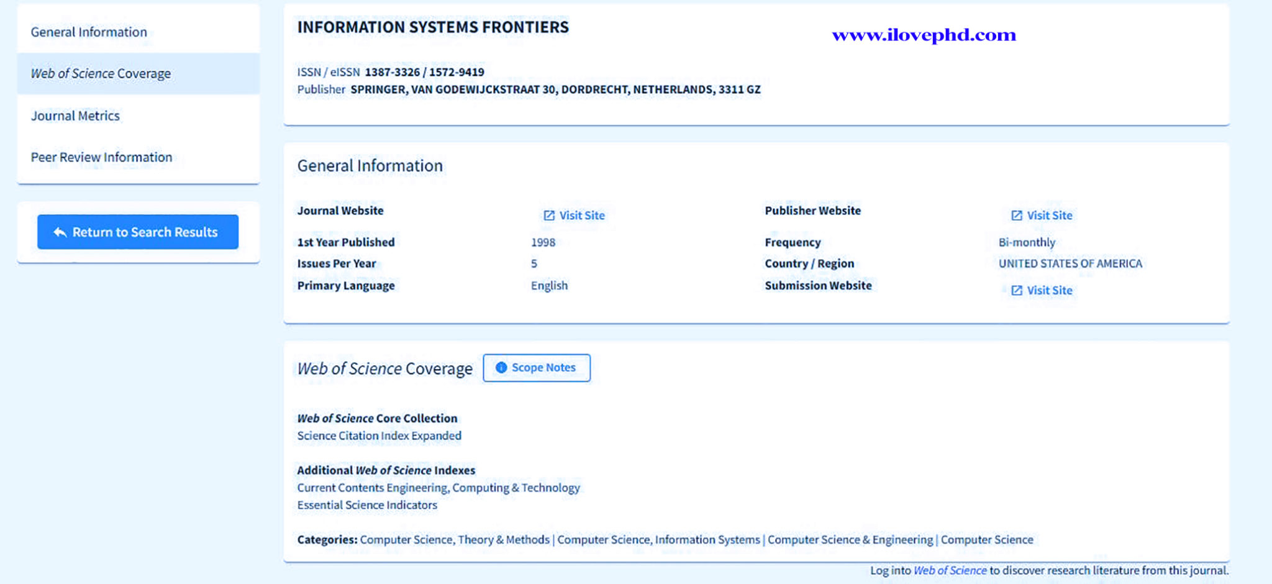Click the Springer publisher address text
Image resolution: width=1272 pixels, height=584 pixels.
point(555,89)
